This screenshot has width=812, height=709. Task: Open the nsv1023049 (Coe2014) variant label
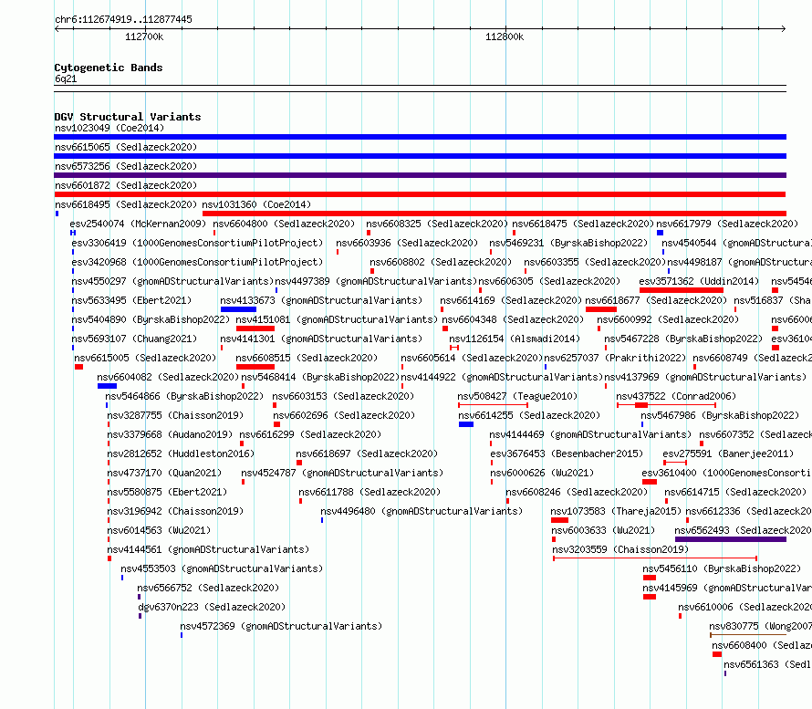pyautogui.click(x=109, y=128)
